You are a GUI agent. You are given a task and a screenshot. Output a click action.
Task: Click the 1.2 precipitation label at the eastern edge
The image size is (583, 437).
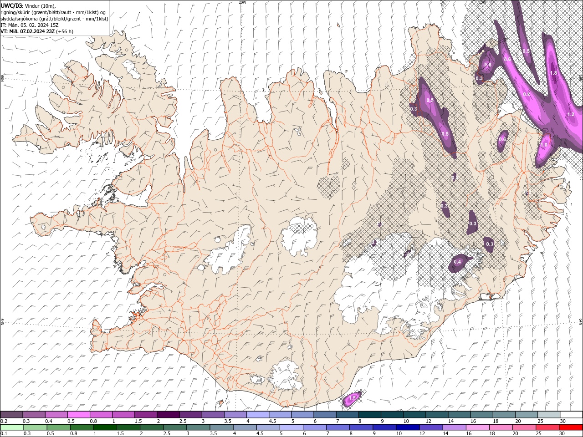click(571, 114)
